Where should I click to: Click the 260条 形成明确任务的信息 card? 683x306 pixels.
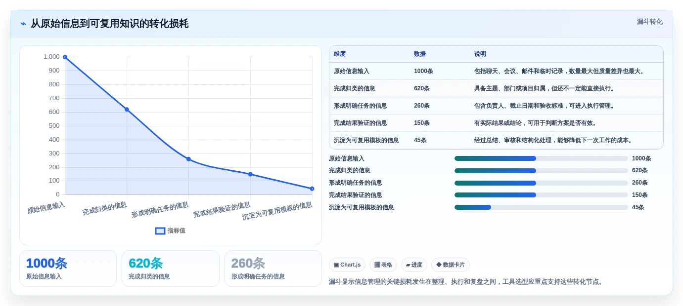click(273, 268)
